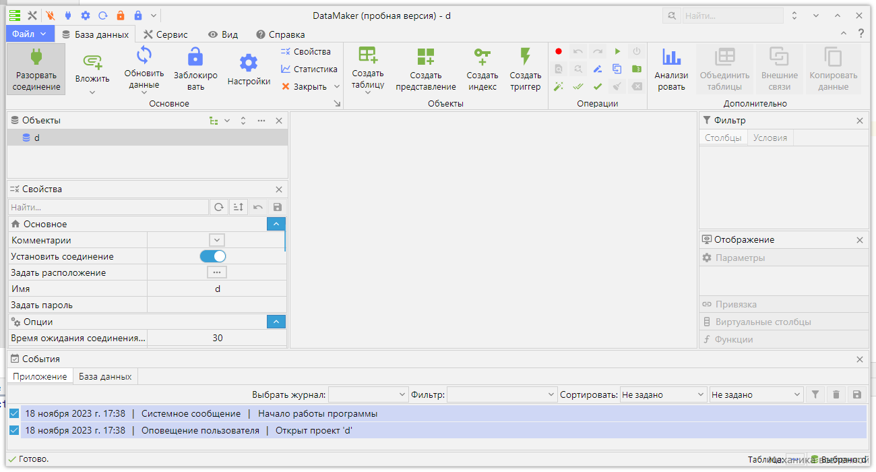876x472 pixels.
Task: Click the blue padlock icon in quick access toolbar
Action: tap(138, 16)
